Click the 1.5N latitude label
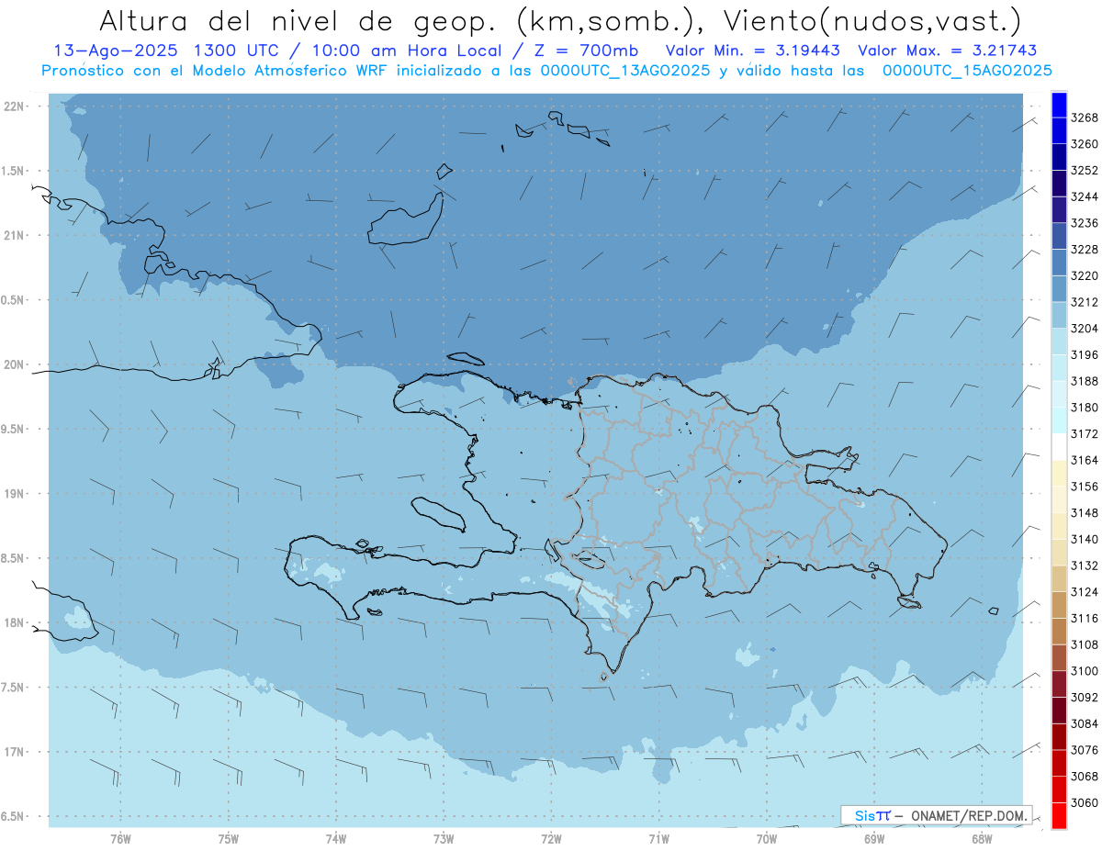 point(13,171)
